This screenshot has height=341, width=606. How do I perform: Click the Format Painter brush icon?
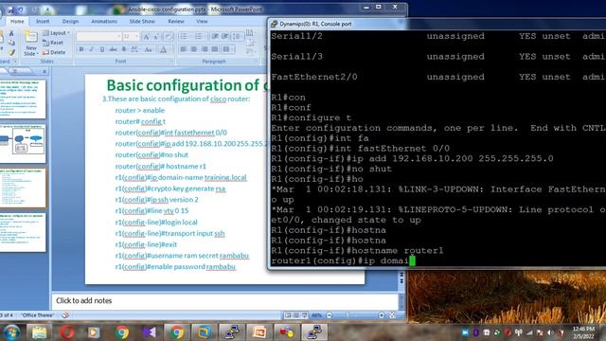pyautogui.click(x=11, y=52)
